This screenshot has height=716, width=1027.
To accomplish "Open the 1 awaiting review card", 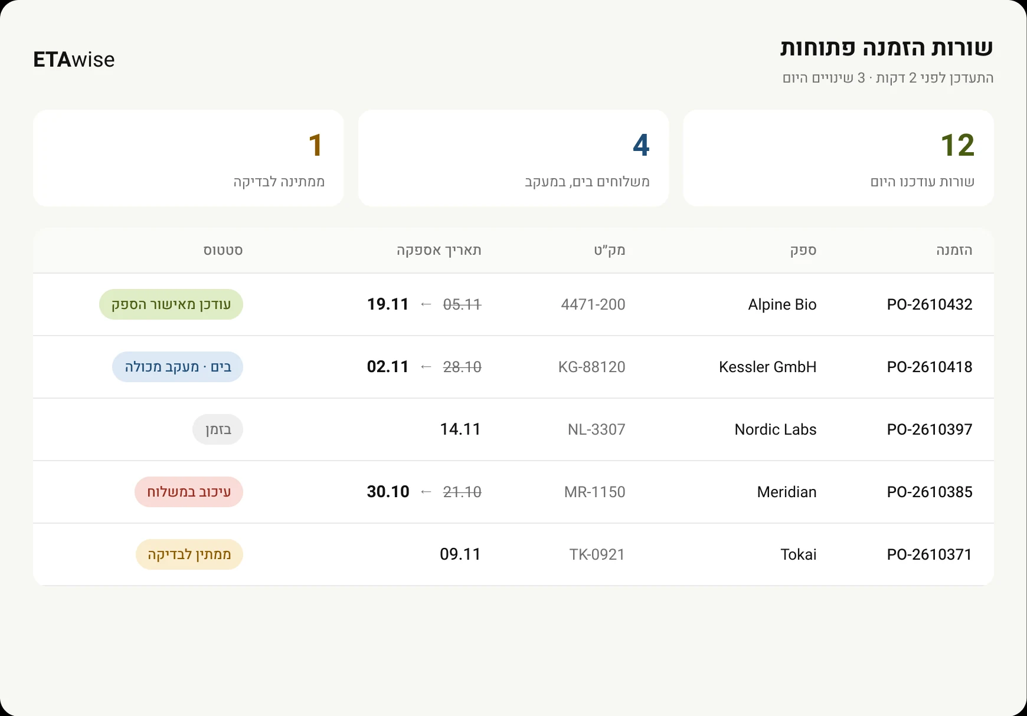I will tap(188, 158).
